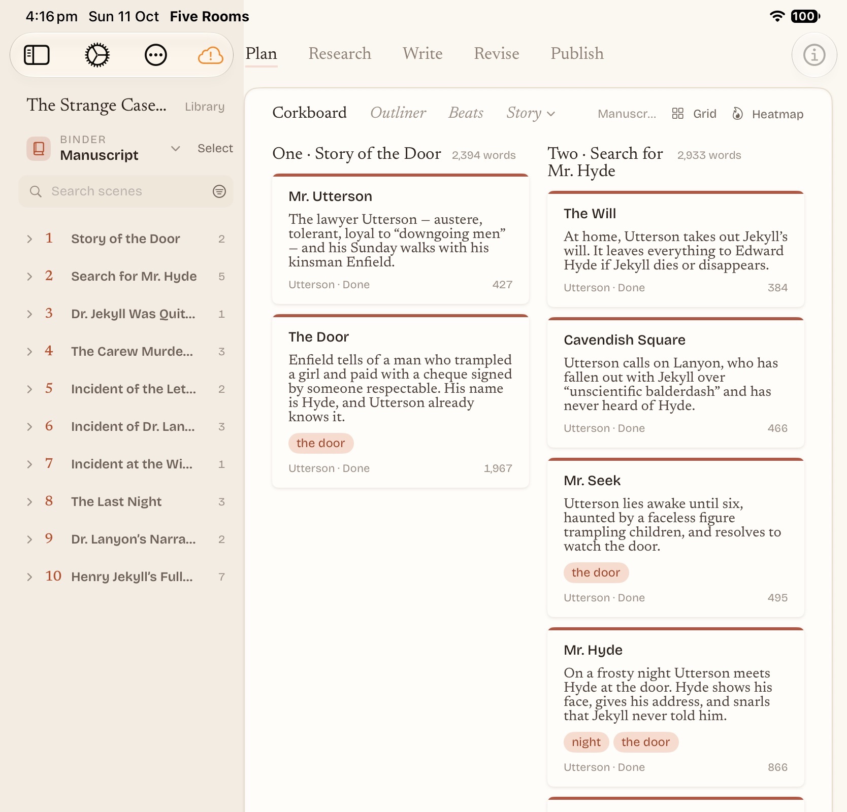Switch to Grid view
The image size is (847, 812).
pyautogui.click(x=694, y=114)
